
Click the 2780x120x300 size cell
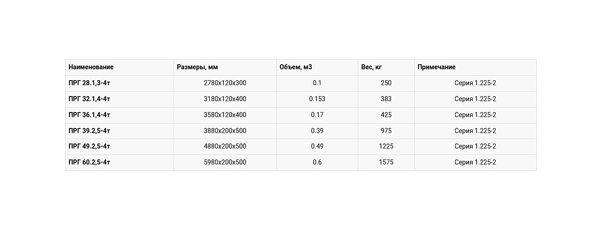pos(225,83)
